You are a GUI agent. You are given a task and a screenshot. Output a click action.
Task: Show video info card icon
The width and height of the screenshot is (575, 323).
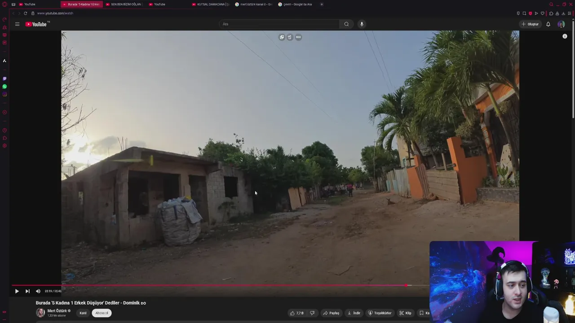pyautogui.click(x=565, y=36)
